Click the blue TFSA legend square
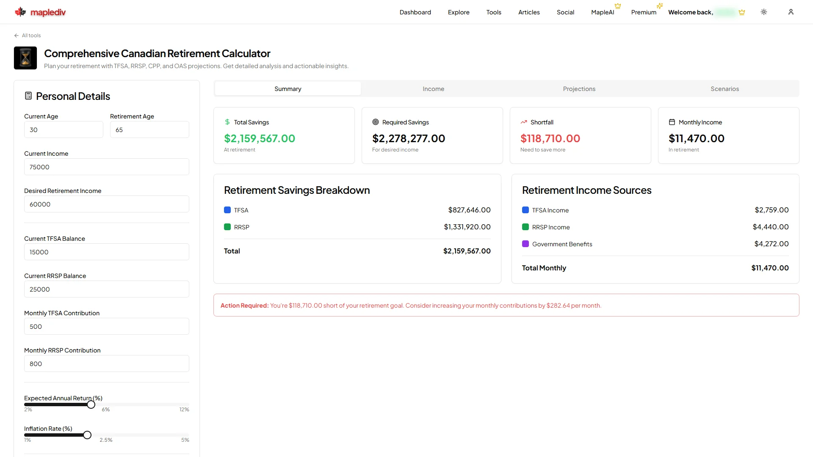 [x=227, y=210]
